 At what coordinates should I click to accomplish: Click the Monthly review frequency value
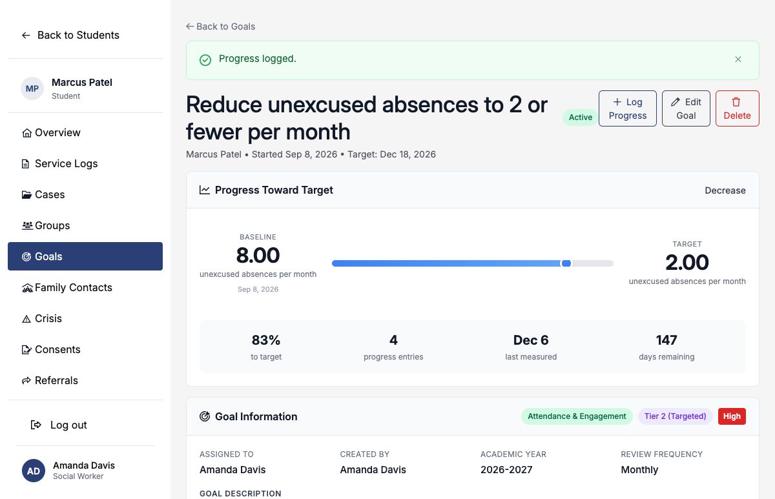point(639,470)
